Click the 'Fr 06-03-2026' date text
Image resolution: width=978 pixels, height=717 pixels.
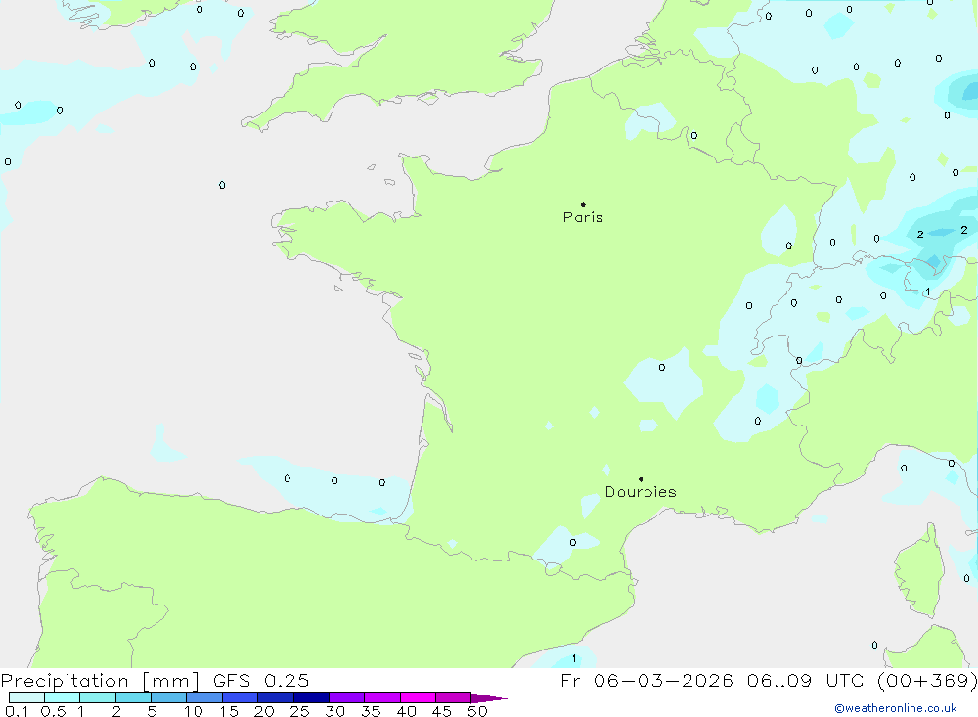pyautogui.click(x=646, y=680)
